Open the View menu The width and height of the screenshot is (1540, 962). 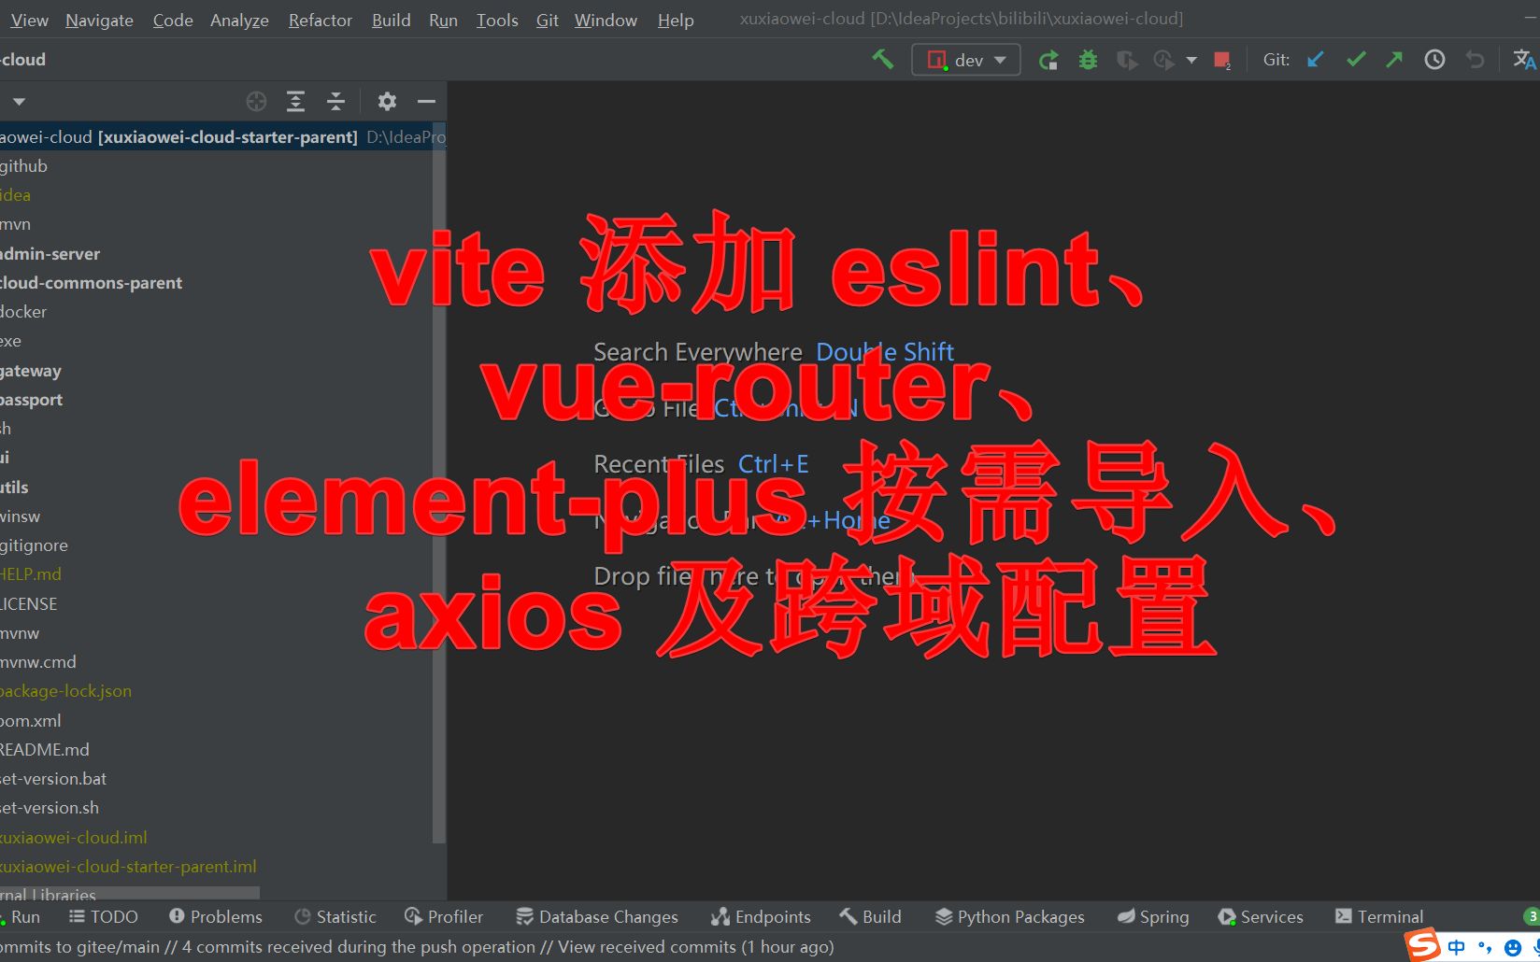[x=29, y=20]
